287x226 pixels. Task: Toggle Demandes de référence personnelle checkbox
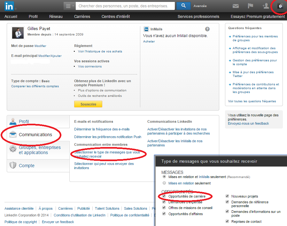tap(227, 202)
